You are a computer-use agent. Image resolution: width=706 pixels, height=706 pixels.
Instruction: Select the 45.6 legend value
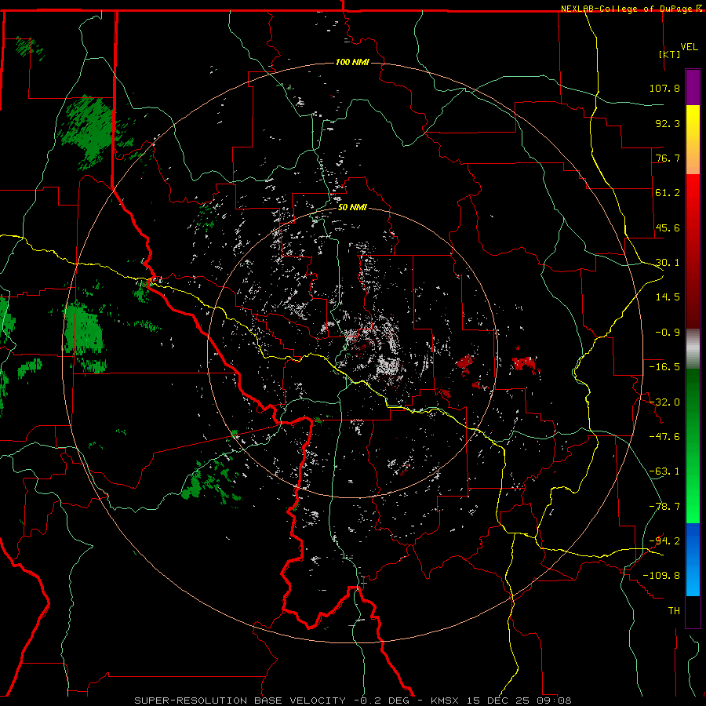click(x=668, y=227)
